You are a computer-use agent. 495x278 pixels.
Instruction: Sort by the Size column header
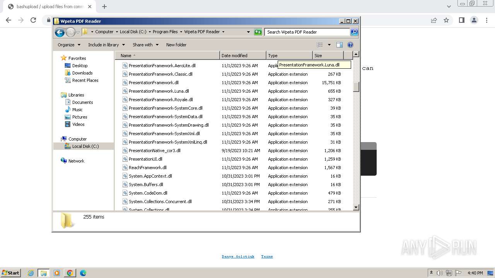(328, 56)
